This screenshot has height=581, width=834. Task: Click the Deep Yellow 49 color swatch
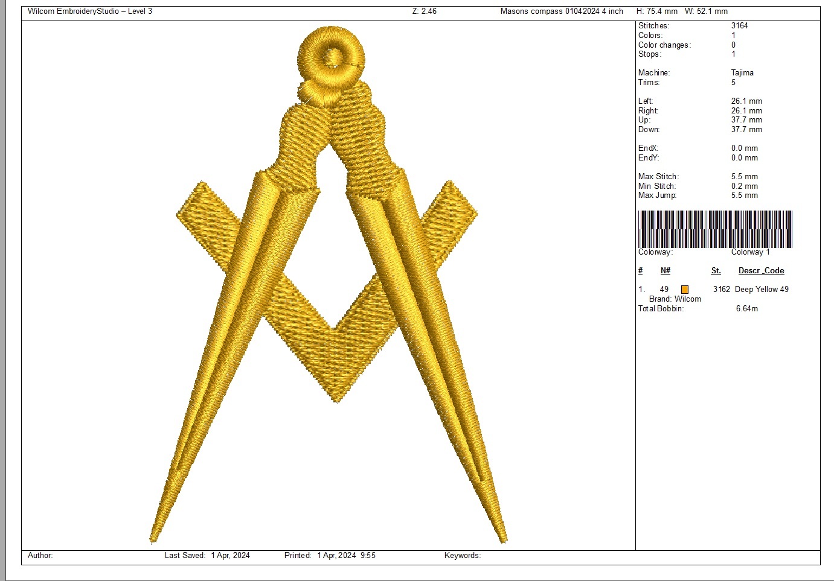tap(685, 290)
